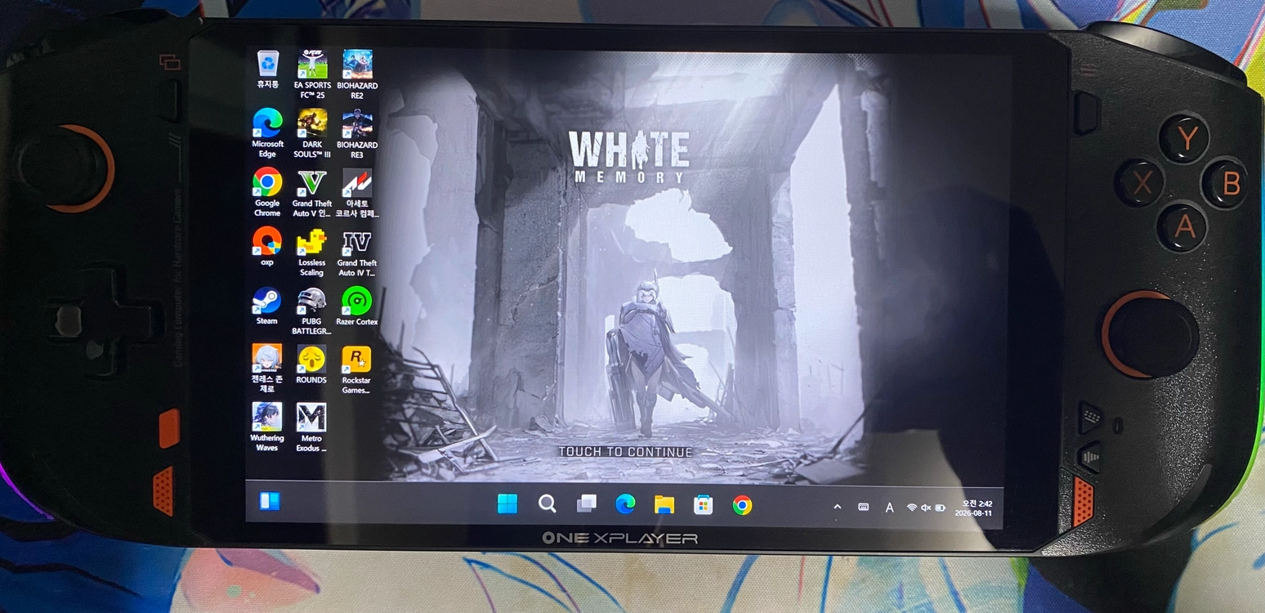Viewport: 1265px width, 613px height.
Task: Click TOUCH TO CONTINUE in White Memory
Action: pos(626,452)
